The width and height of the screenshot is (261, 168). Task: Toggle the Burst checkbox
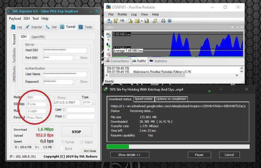point(62,148)
